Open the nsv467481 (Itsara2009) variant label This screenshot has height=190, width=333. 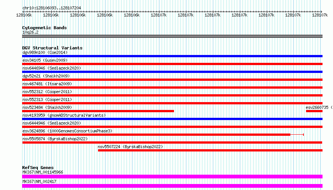point(47,84)
